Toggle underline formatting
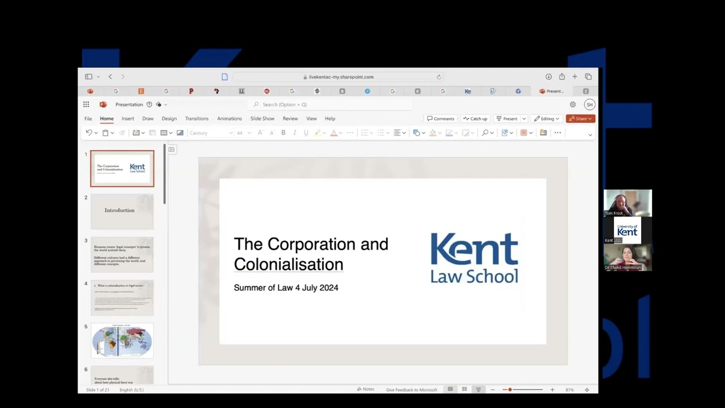Viewport: 725px width, 408px height. [306, 133]
